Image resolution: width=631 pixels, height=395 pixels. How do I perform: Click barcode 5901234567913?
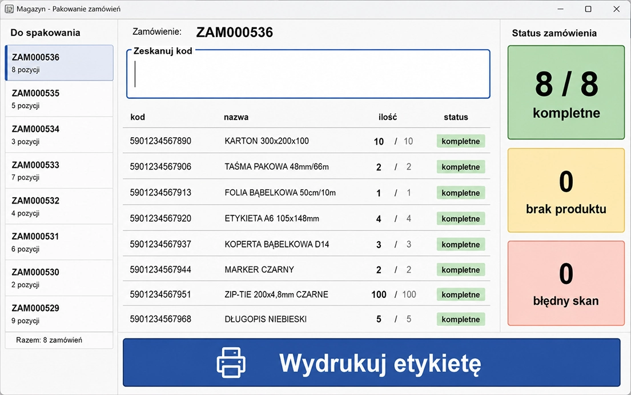click(x=160, y=193)
